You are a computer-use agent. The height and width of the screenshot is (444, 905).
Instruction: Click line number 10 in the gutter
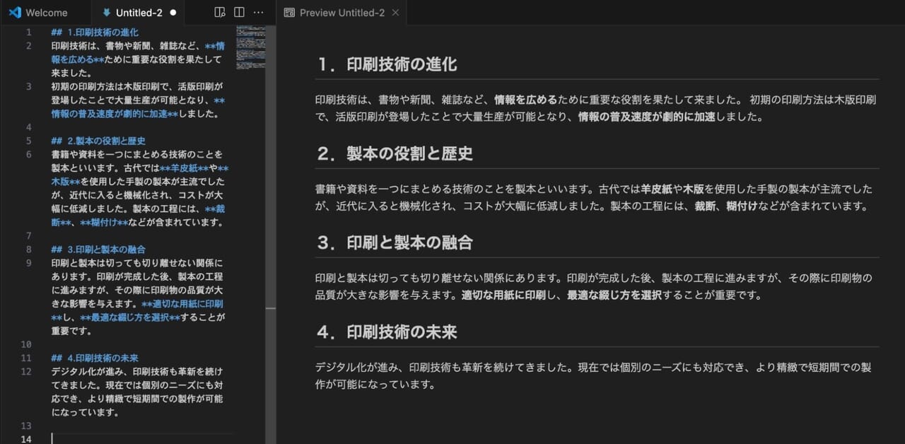pyautogui.click(x=27, y=344)
